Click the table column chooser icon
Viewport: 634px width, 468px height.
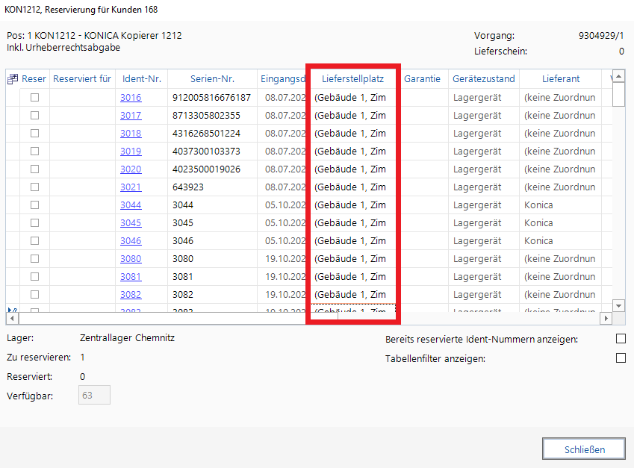pos(13,79)
